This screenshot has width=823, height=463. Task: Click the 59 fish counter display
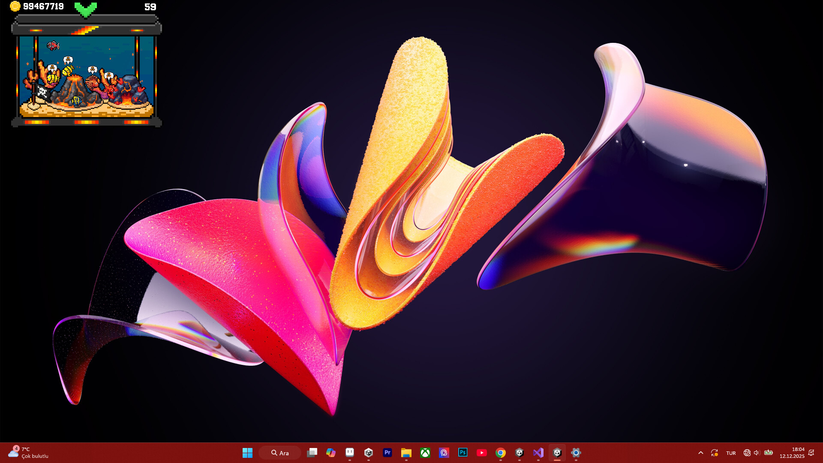pos(150,7)
